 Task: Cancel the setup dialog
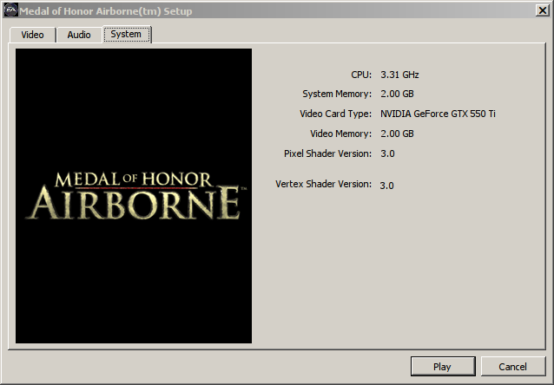pyautogui.click(x=512, y=367)
